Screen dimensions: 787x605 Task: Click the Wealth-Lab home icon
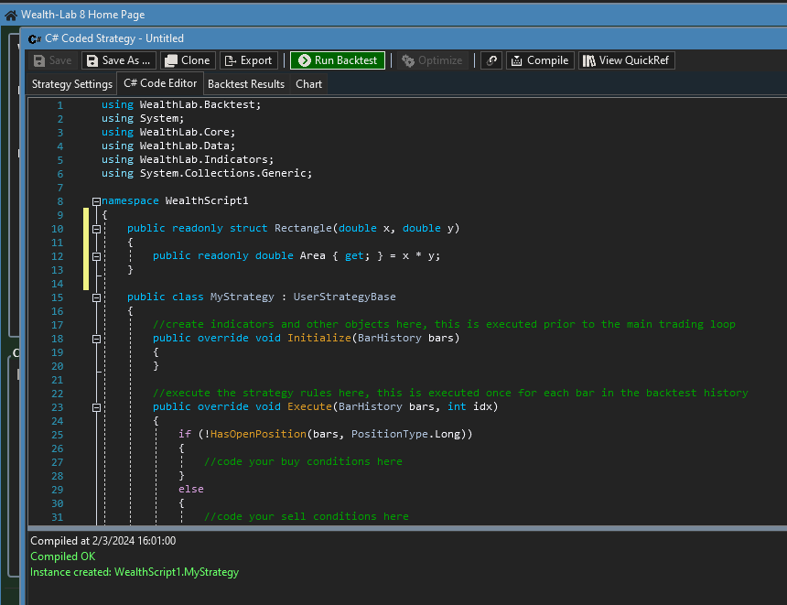coord(11,16)
